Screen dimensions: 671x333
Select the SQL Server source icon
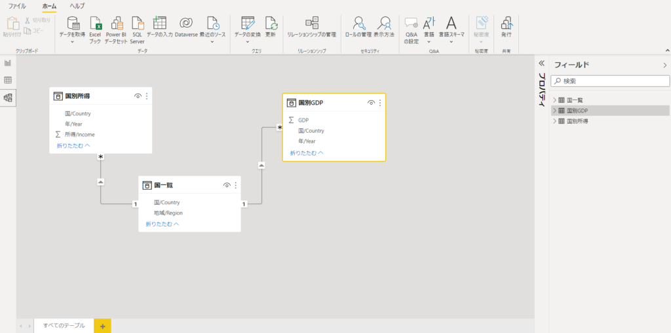pos(138,23)
